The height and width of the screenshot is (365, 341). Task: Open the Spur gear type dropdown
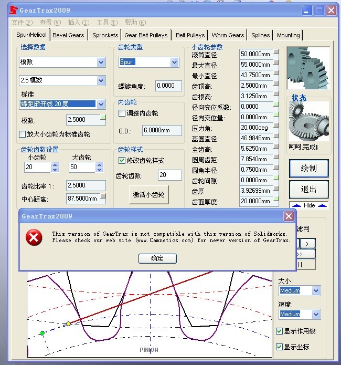(x=175, y=62)
